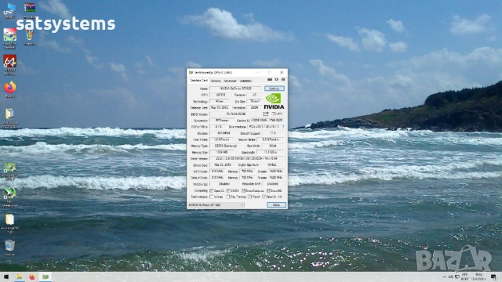This screenshot has height=282, width=502.
Task: Click the Firefox taskbar icon
Action: coord(32,277)
